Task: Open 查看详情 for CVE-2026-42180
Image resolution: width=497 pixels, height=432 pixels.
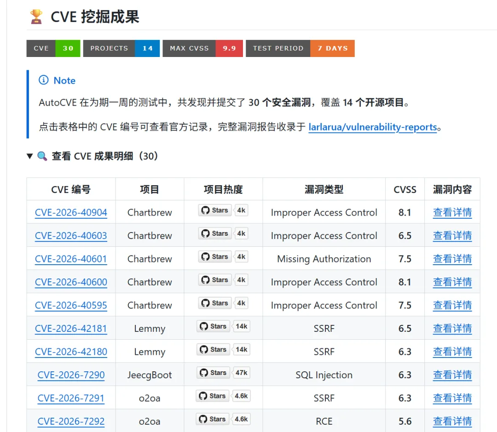Action: point(452,352)
